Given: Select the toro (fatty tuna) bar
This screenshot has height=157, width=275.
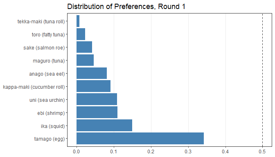Looking at the screenshot, I should [x=81, y=34].
